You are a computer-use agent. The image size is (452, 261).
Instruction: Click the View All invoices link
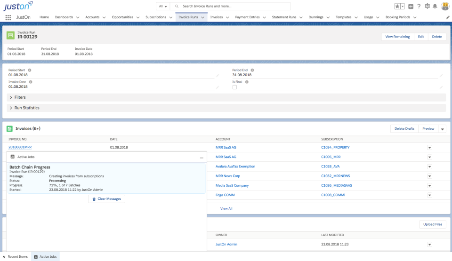[x=226, y=209]
